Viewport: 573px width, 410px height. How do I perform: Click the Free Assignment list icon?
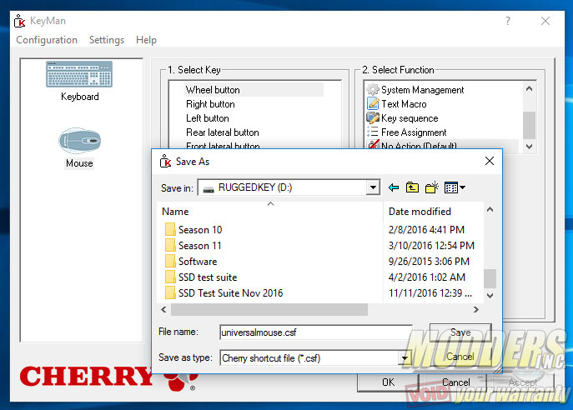(x=373, y=132)
